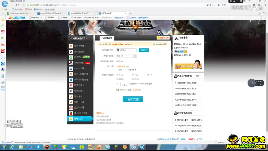Click the 刷新 balance refresh link
268x151 pixels.
click(x=120, y=70)
